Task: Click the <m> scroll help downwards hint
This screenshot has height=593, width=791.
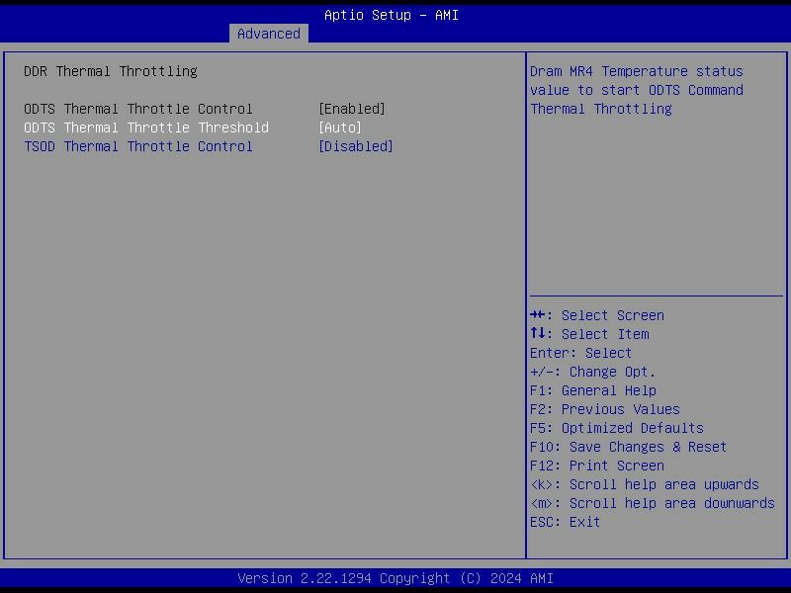Action: click(x=653, y=503)
